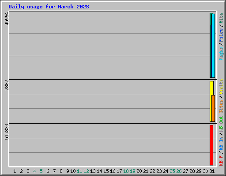Click day 28 on the x-axis
The width and height of the screenshot is (226, 176).
click(x=192, y=171)
